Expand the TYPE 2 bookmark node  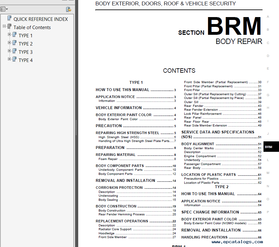point(9,42)
